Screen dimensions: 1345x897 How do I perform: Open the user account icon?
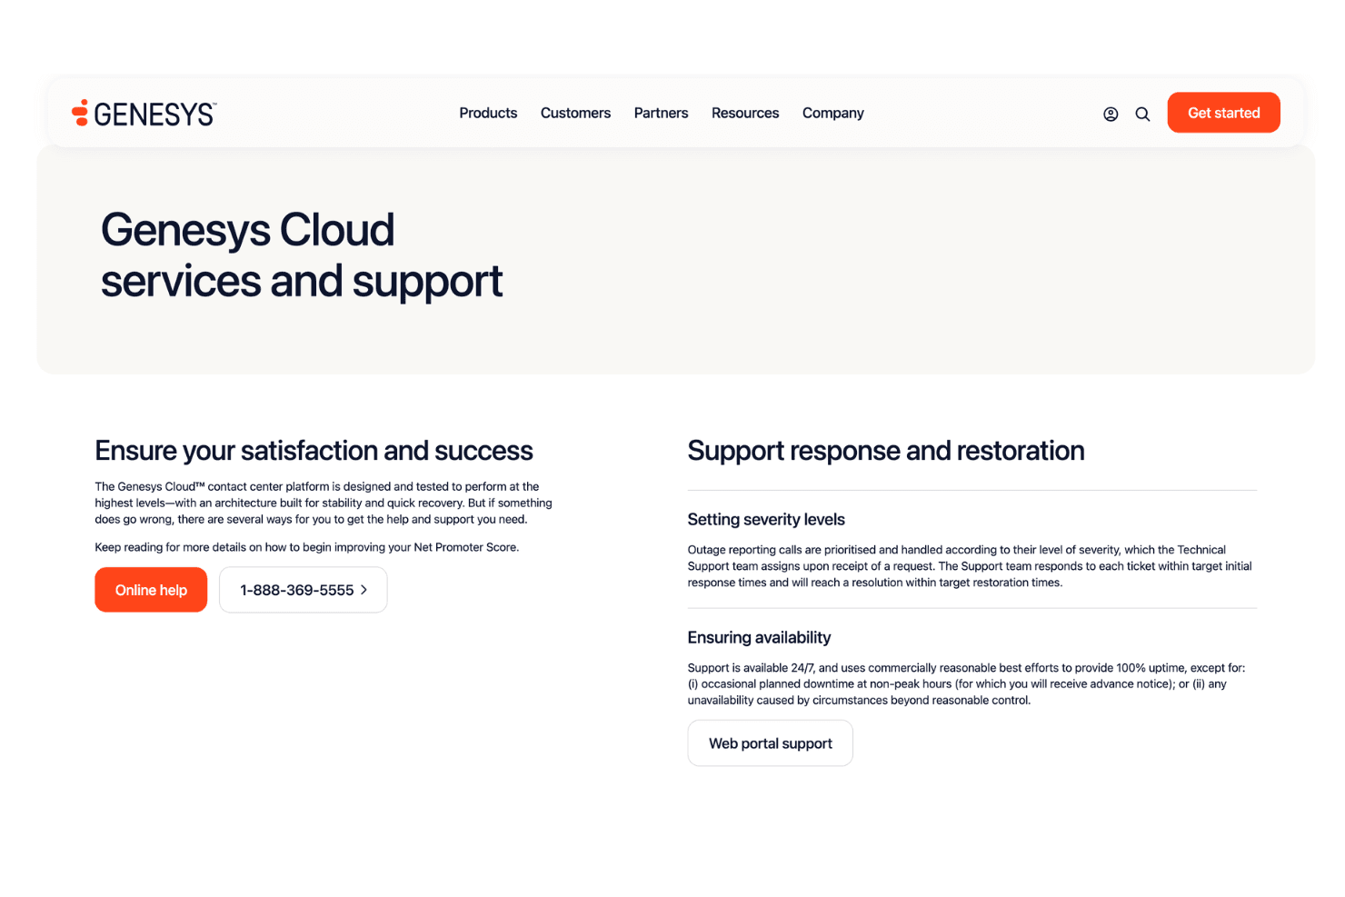[x=1111, y=114]
